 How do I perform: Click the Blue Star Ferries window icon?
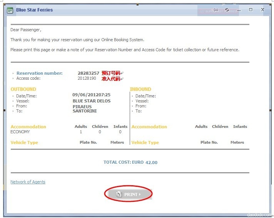coord(10,10)
